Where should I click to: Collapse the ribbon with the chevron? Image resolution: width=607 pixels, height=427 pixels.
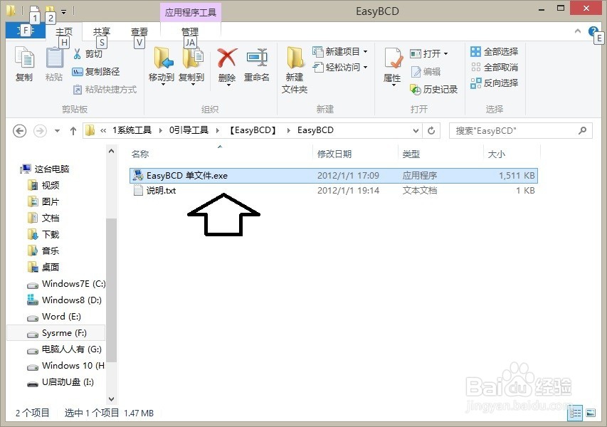(x=578, y=31)
